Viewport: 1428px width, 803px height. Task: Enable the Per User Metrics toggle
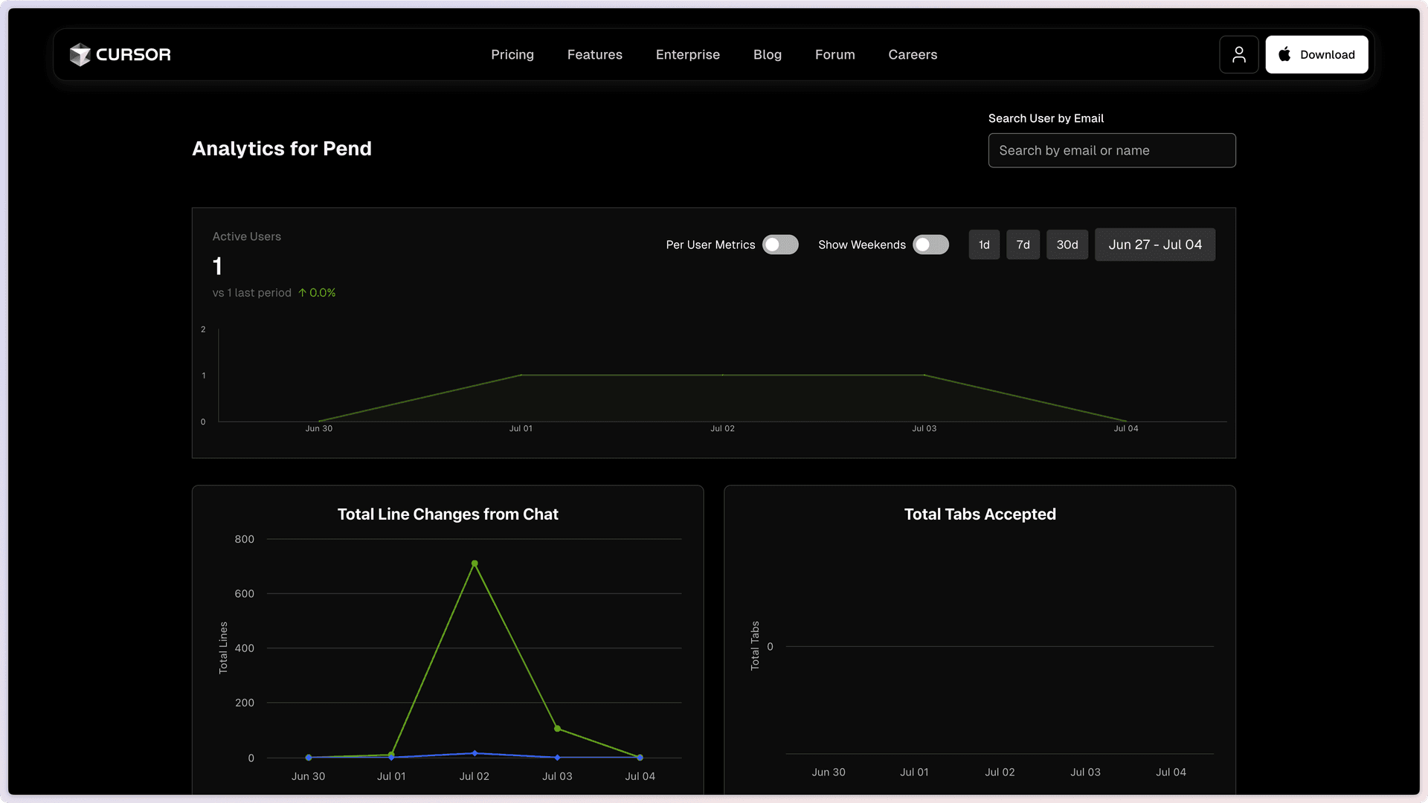[x=780, y=245]
